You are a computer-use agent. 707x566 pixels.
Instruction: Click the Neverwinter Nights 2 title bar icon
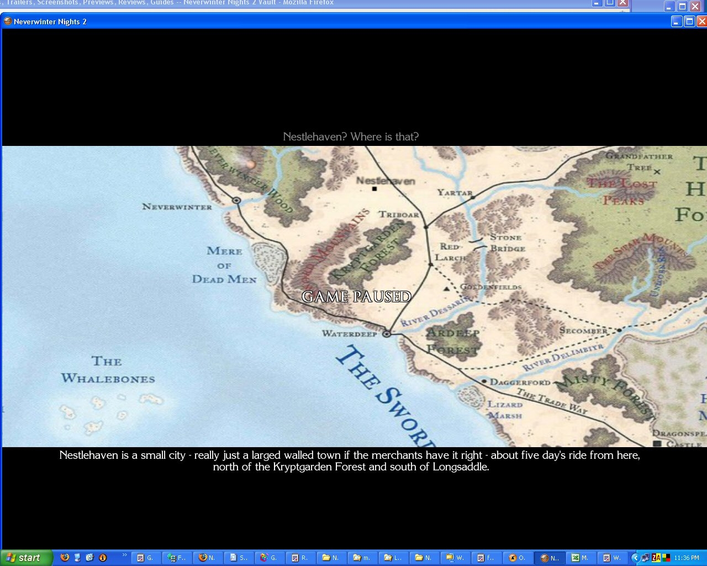pos(8,22)
